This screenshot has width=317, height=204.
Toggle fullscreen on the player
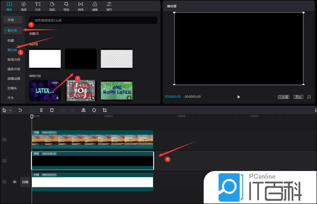coord(309,97)
